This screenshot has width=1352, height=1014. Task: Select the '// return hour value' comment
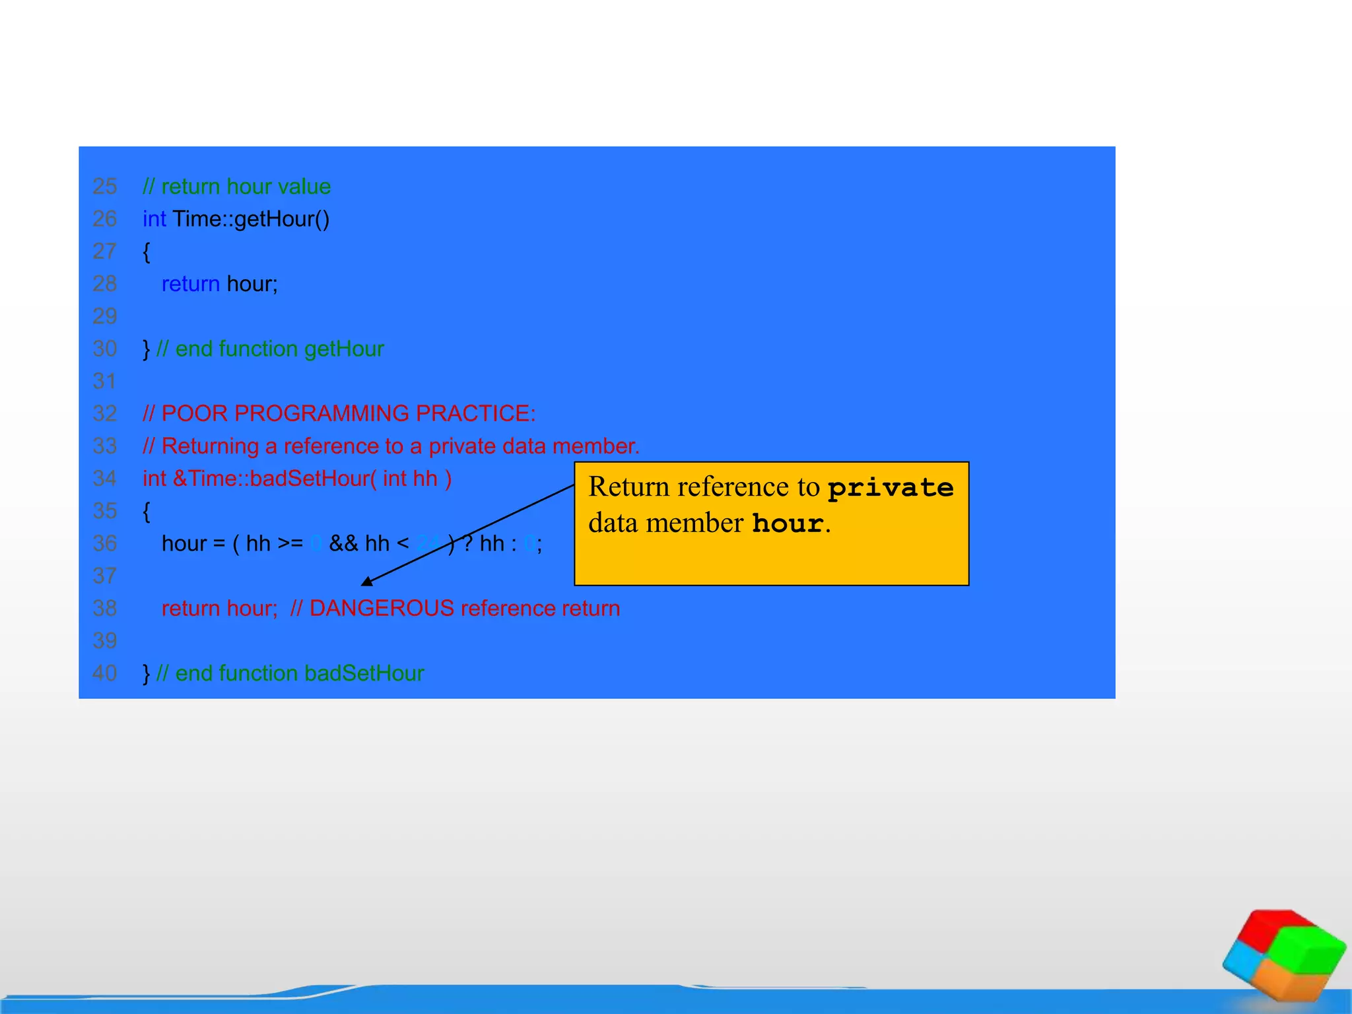click(x=236, y=187)
